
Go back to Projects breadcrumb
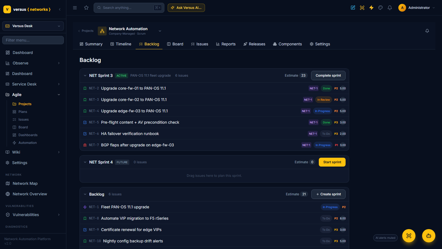click(86, 31)
